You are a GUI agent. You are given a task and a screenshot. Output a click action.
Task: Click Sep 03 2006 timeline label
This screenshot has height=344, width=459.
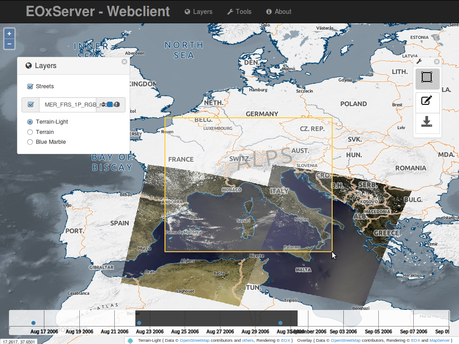click(343, 332)
